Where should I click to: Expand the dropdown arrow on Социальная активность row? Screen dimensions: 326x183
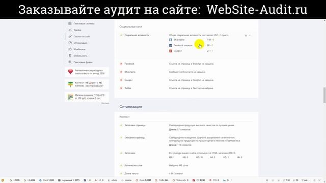click(x=250, y=36)
